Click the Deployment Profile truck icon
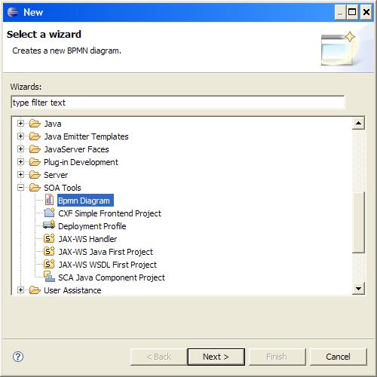This screenshot has width=377, height=377. point(49,225)
